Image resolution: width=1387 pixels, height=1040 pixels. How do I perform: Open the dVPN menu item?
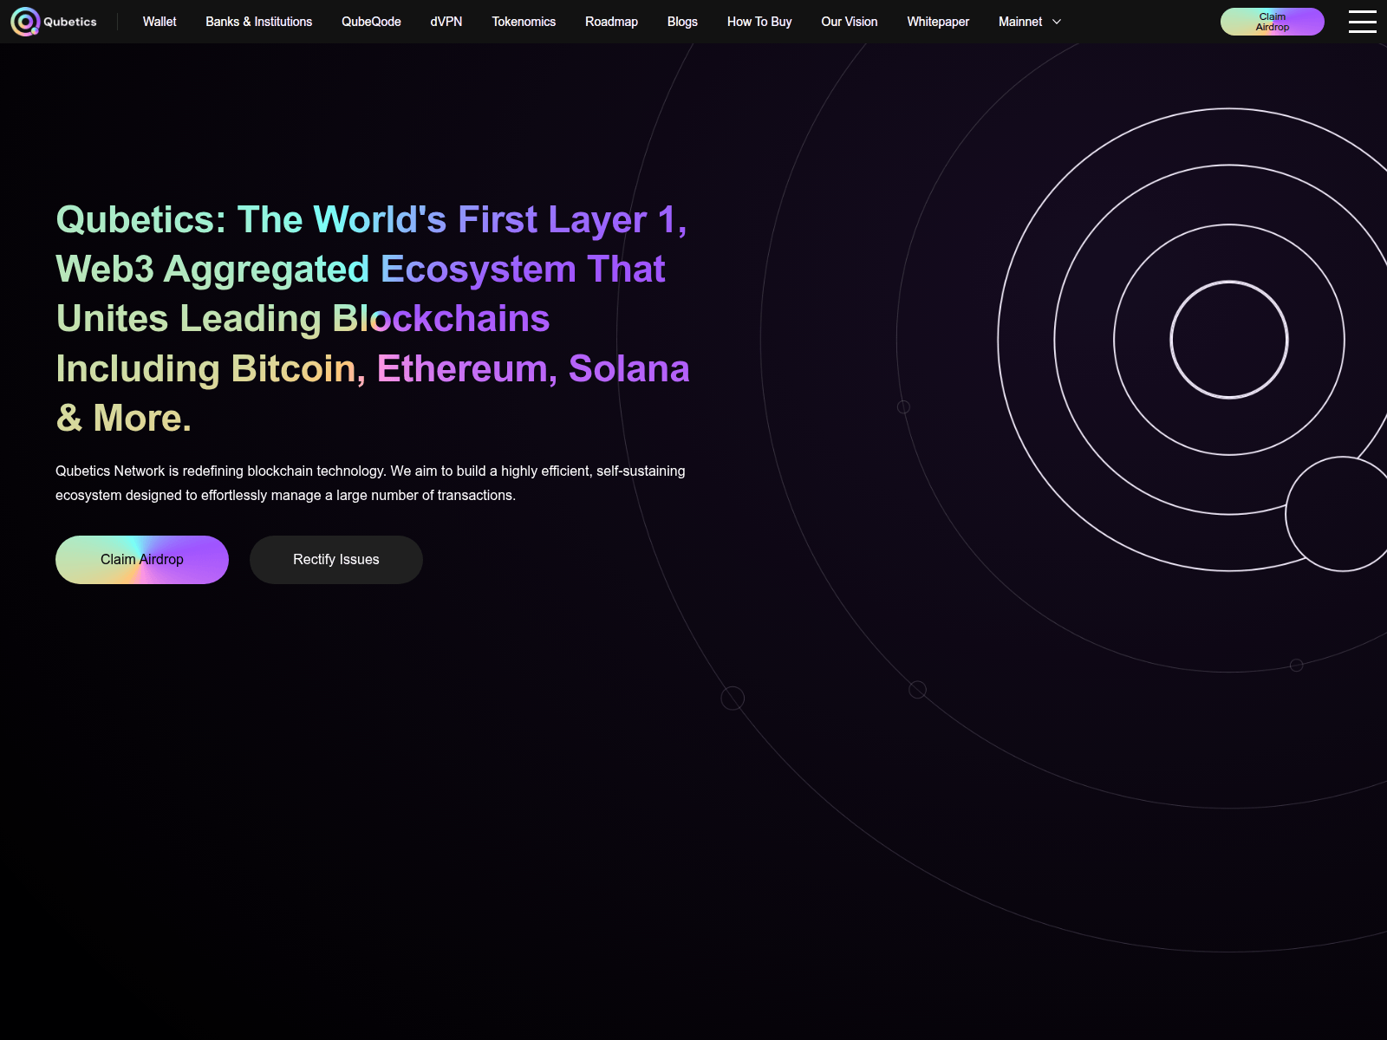[x=446, y=22]
